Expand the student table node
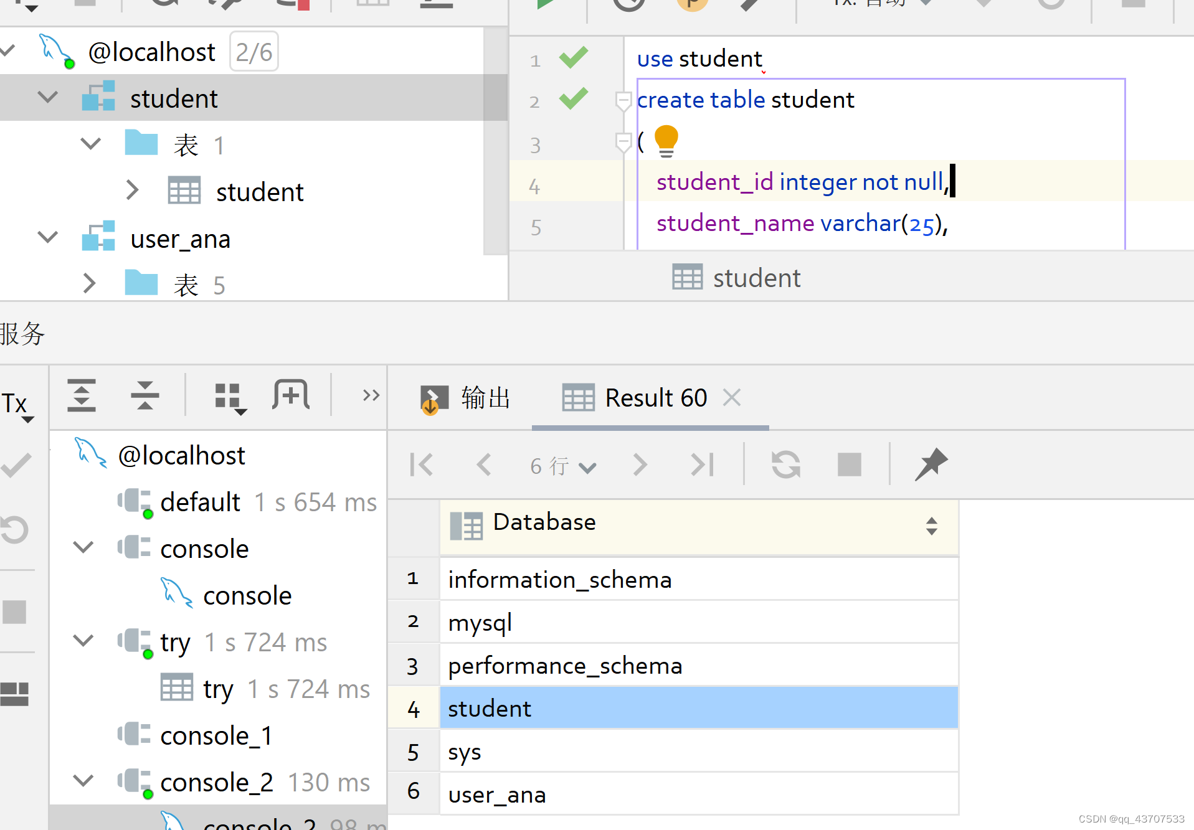 coord(131,190)
